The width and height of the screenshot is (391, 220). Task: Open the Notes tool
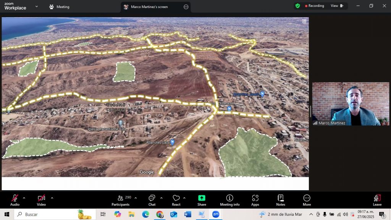(x=281, y=200)
